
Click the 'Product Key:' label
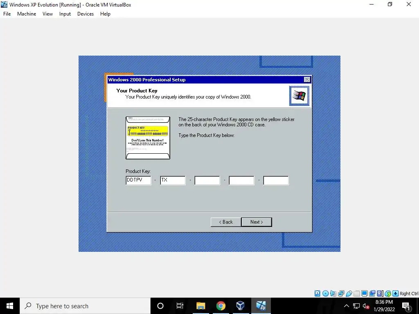click(x=138, y=171)
